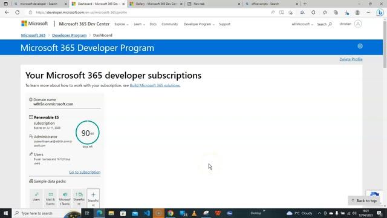Launch Visual Studio Code from taskbar
The width and height of the screenshot is (387, 218).
coord(147,213)
